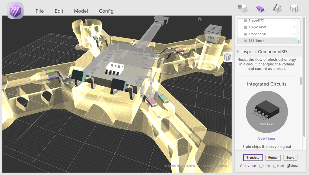The width and height of the screenshot is (309, 175).
Task: Open the File menu
Action: (40, 11)
